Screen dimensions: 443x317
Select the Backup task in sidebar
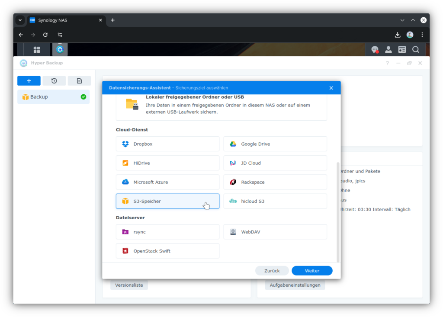coord(53,97)
